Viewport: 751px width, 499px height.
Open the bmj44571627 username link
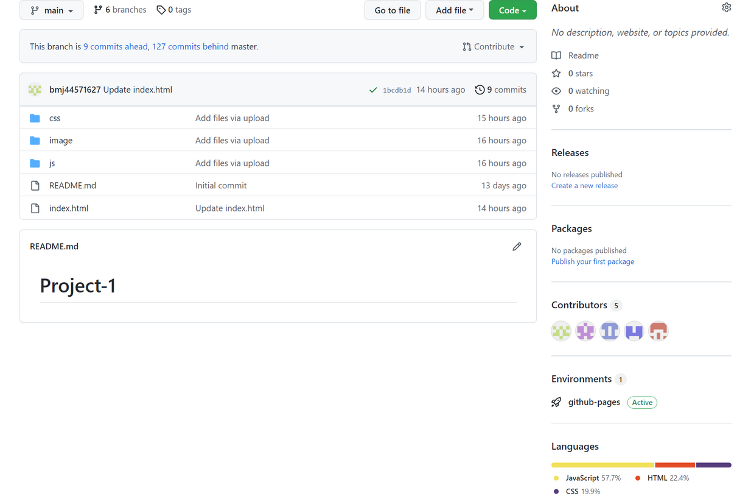75,90
